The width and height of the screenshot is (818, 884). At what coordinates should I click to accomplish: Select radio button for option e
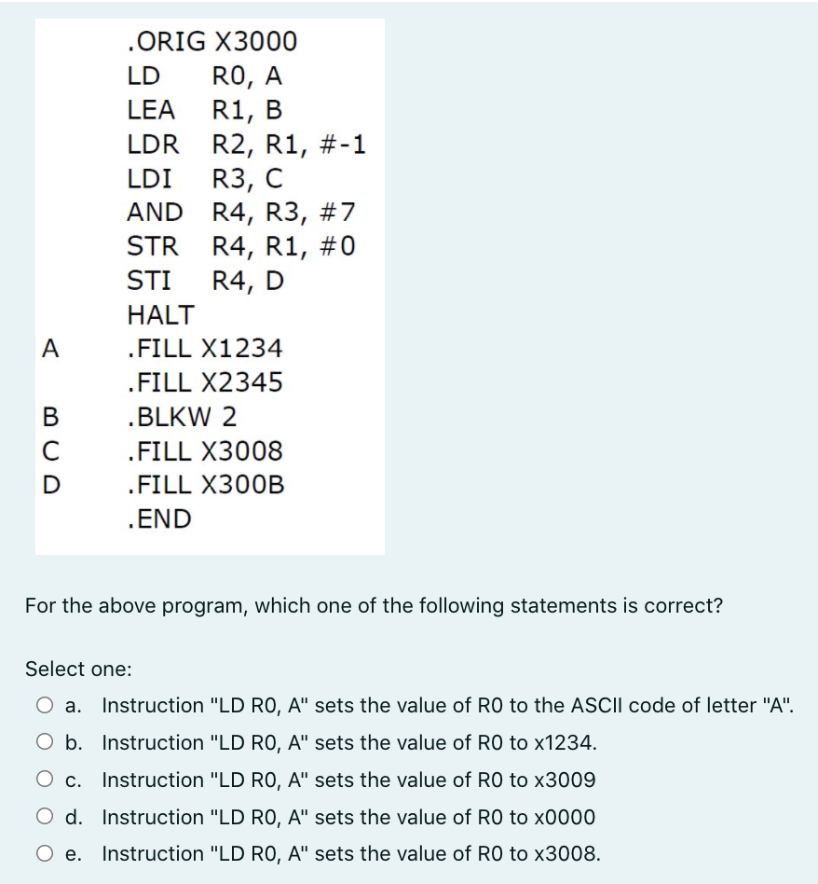[43, 854]
